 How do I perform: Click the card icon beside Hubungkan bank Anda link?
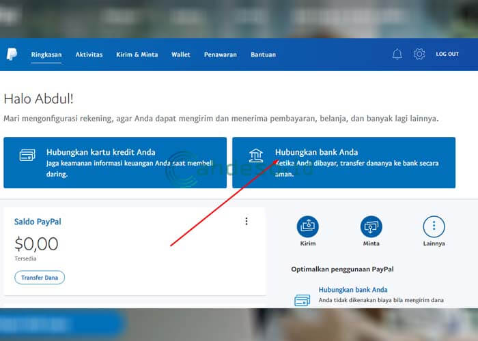(302, 300)
